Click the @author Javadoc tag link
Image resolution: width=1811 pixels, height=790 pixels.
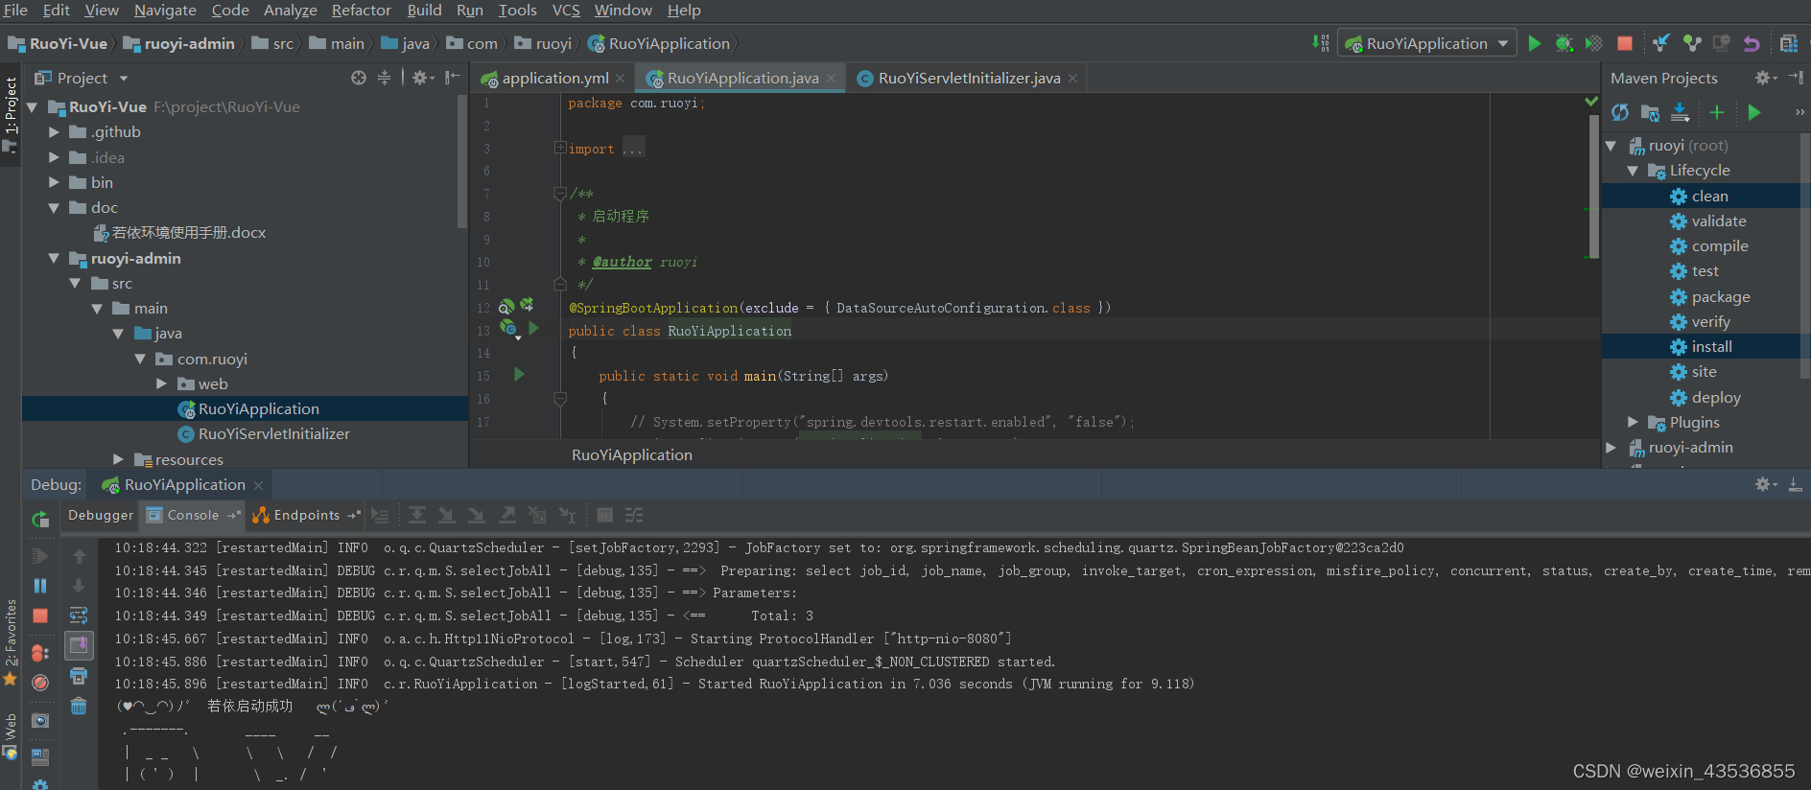pyautogui.click(x=622, y=262)
